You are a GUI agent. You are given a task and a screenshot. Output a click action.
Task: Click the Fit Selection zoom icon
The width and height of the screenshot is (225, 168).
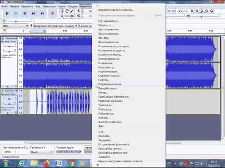[x=202, y=11]
